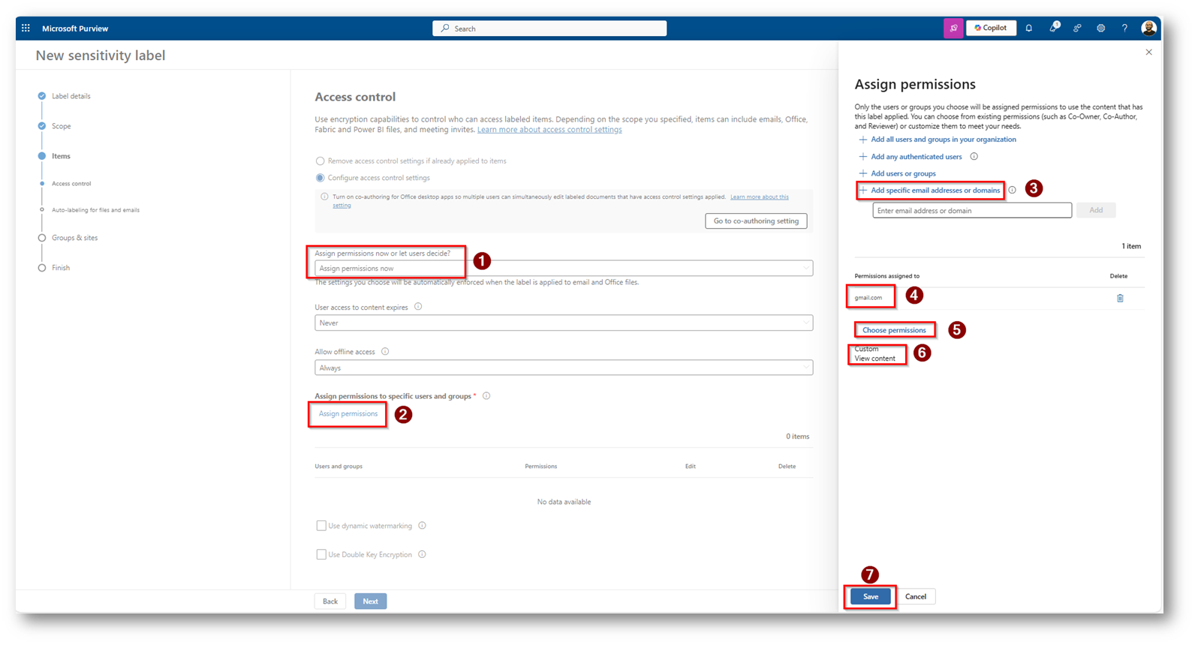
Task: Click the Save button
Action: pyautogui.click(x=871, y=597)
